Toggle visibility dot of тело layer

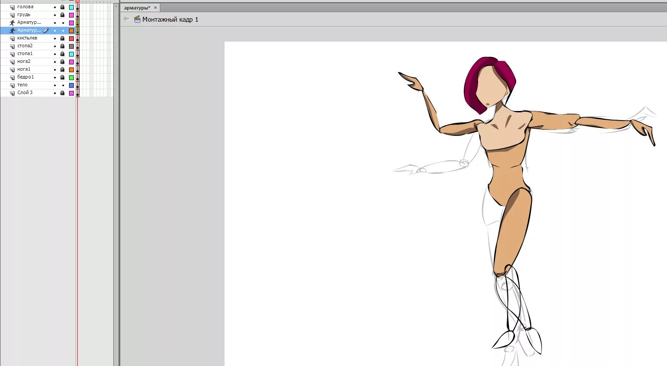click(55, 85)
